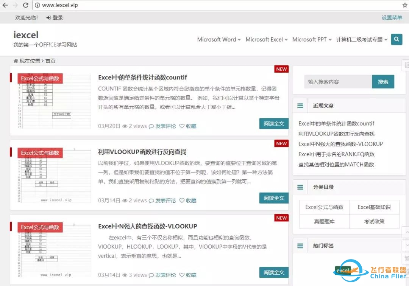Click the browser back arrow

pos(5,5)
